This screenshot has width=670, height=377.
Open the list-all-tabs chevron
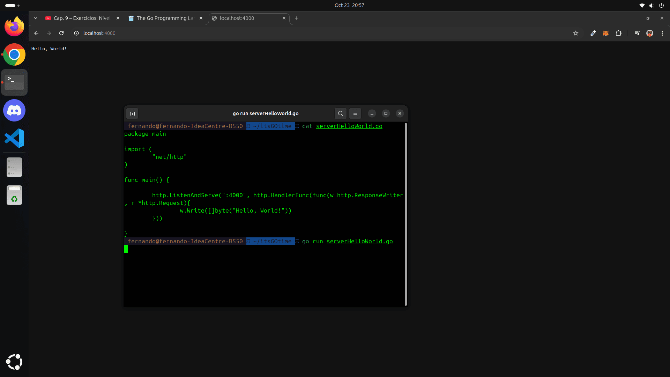pos(35,18)
